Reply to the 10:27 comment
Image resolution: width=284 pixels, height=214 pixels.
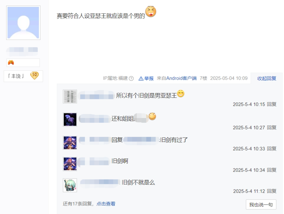pos(272,127)
